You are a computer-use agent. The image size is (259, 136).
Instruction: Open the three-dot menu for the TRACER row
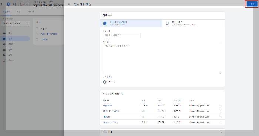221,117
